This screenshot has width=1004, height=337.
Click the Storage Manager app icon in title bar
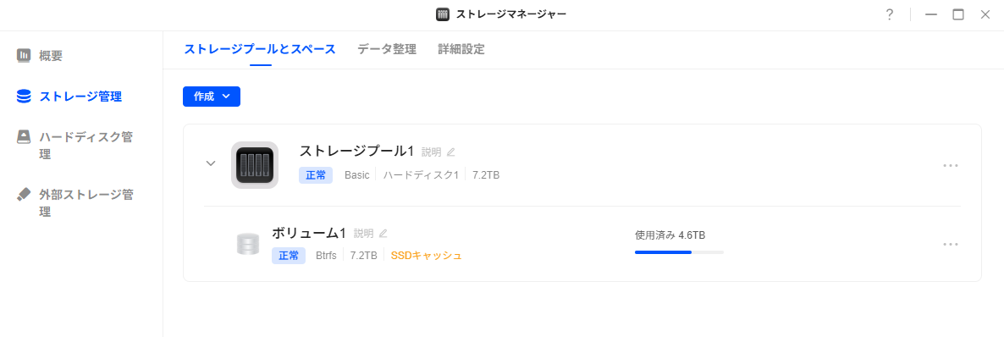point(443,14)
